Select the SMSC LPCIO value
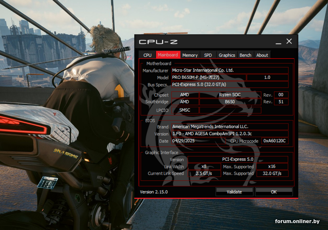The image size is (328, 230). tap(185, 110)
